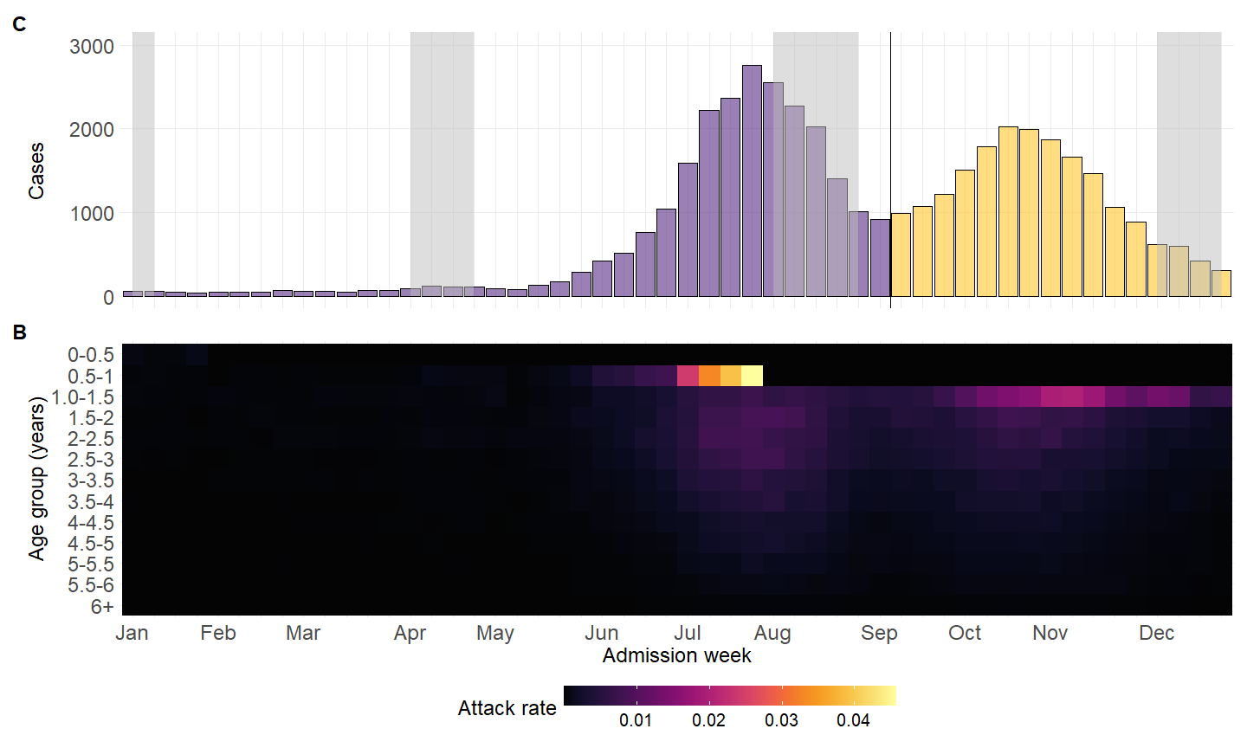Click the Age group (years) axis title

tap(36, 479)
